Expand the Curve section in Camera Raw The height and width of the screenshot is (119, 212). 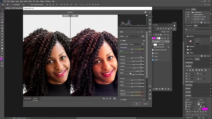pos(121,100)
